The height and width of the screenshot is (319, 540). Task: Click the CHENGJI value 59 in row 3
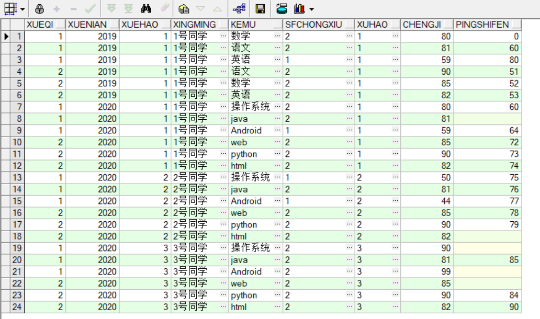[x=427, y=60]
